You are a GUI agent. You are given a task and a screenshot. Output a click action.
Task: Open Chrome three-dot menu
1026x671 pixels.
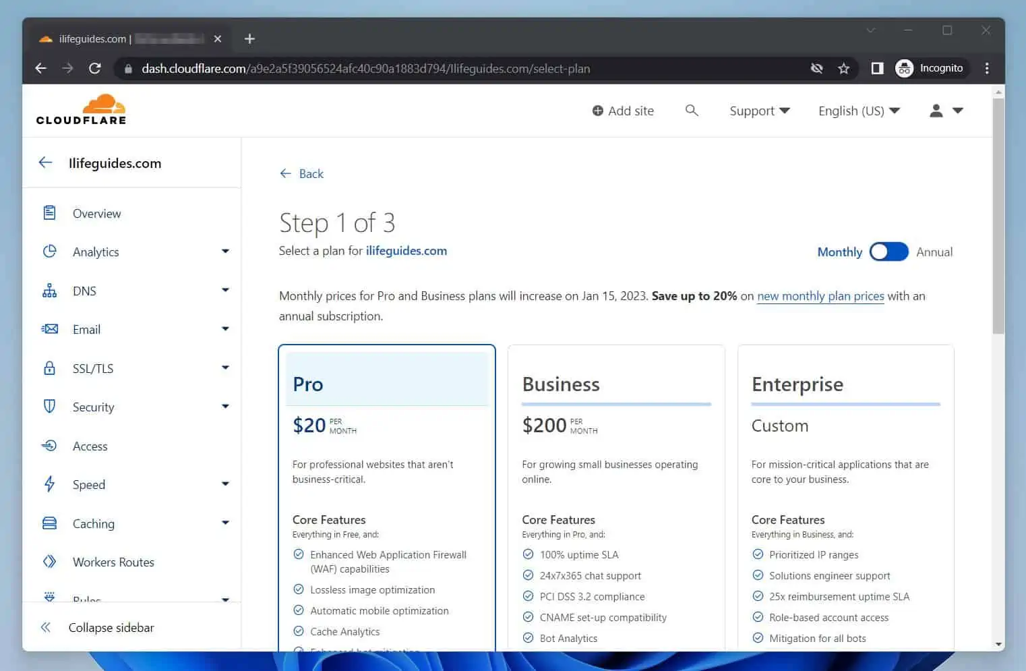click(987, 68)
